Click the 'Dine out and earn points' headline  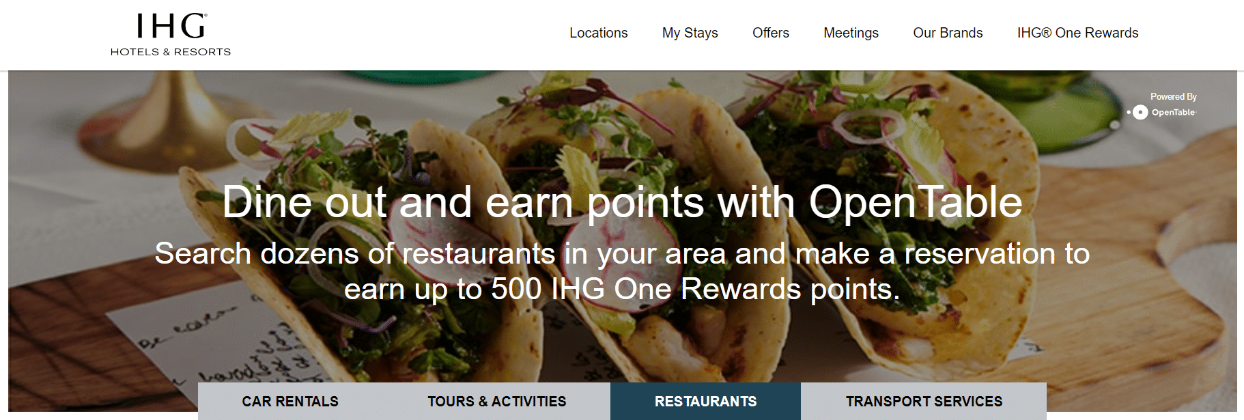(622, 202)
